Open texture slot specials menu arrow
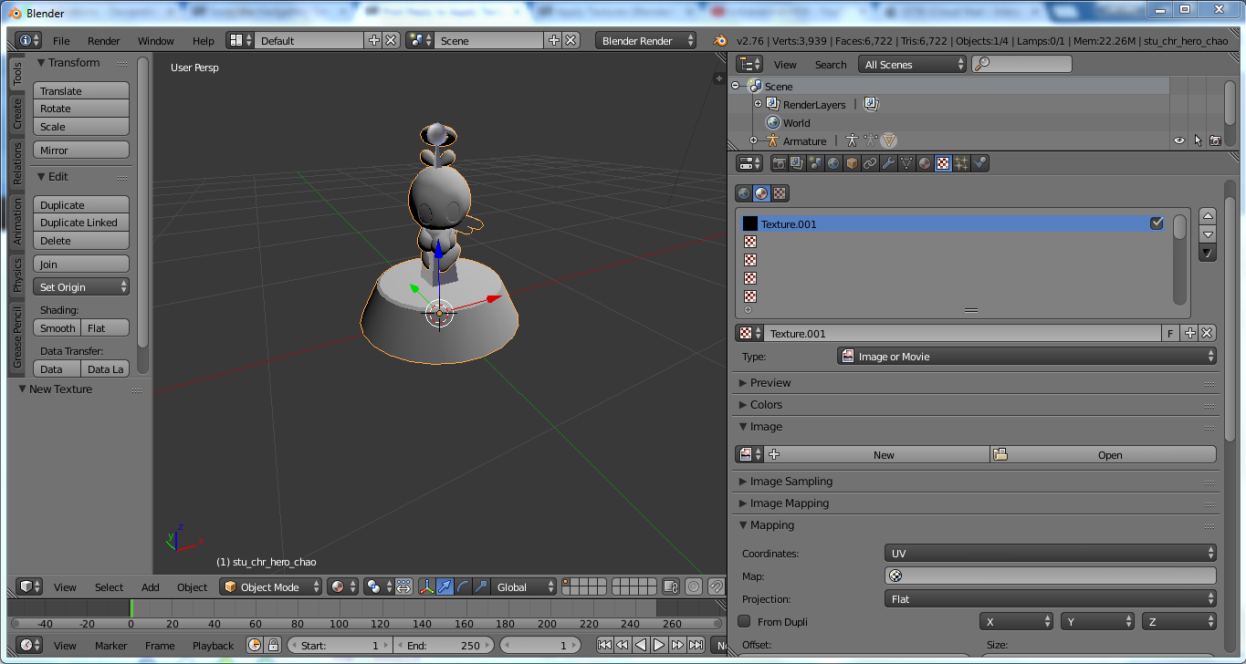This screenshot has width=1246, height=664. coord(1208,253)
